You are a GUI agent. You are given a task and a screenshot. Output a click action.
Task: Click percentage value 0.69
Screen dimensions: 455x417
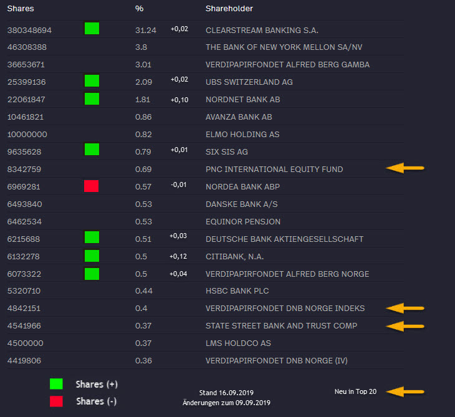click(x=143, y=169)
